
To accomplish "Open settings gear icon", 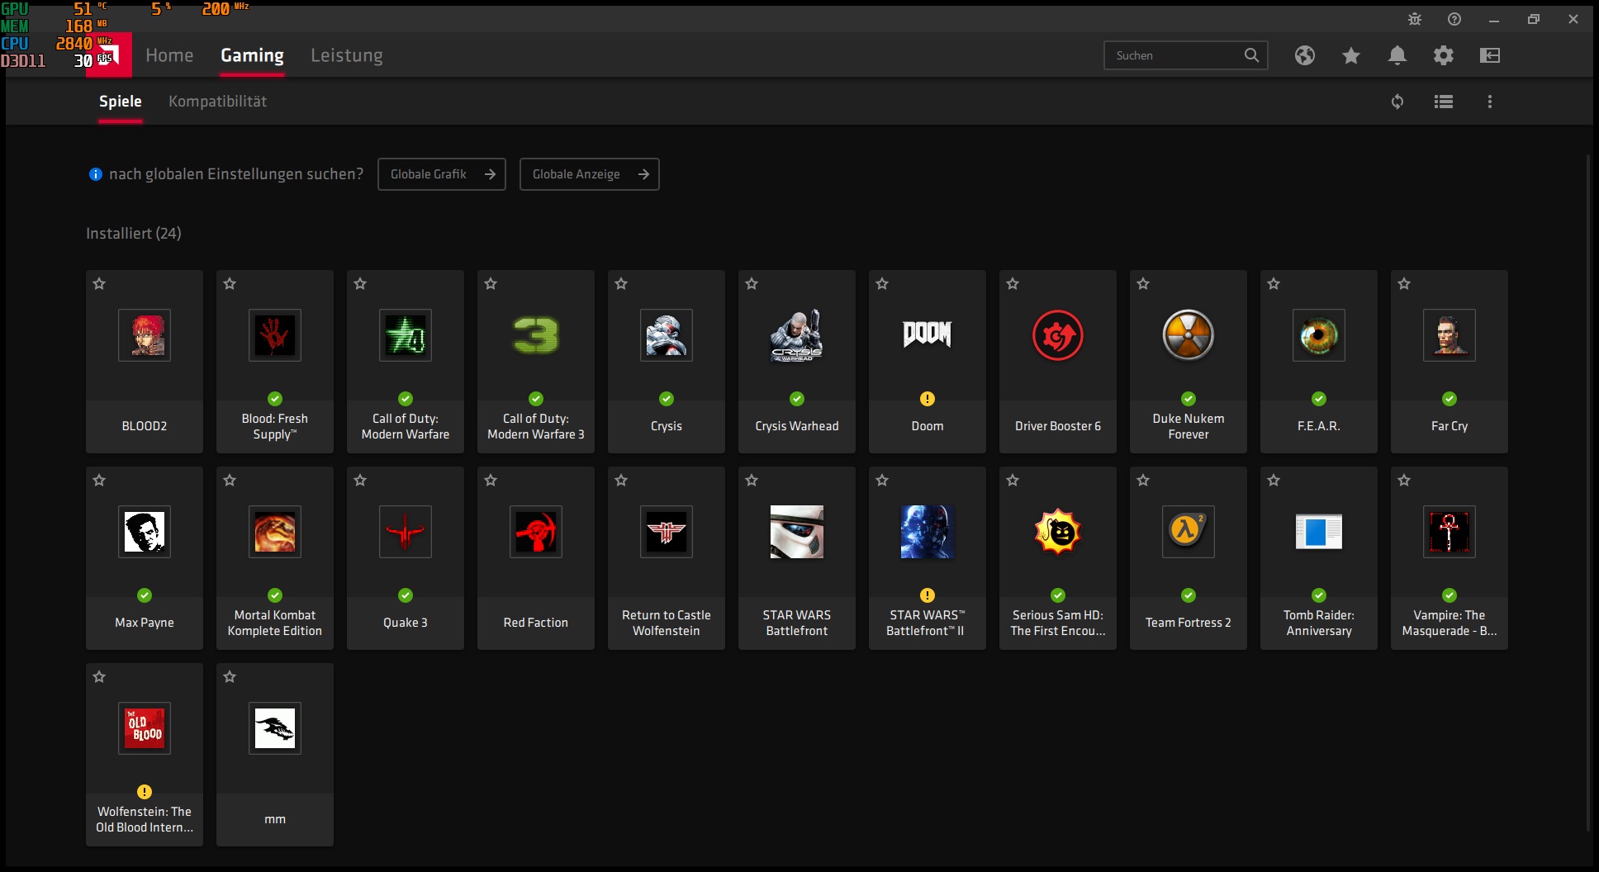I will click(x=1444, y=55).
